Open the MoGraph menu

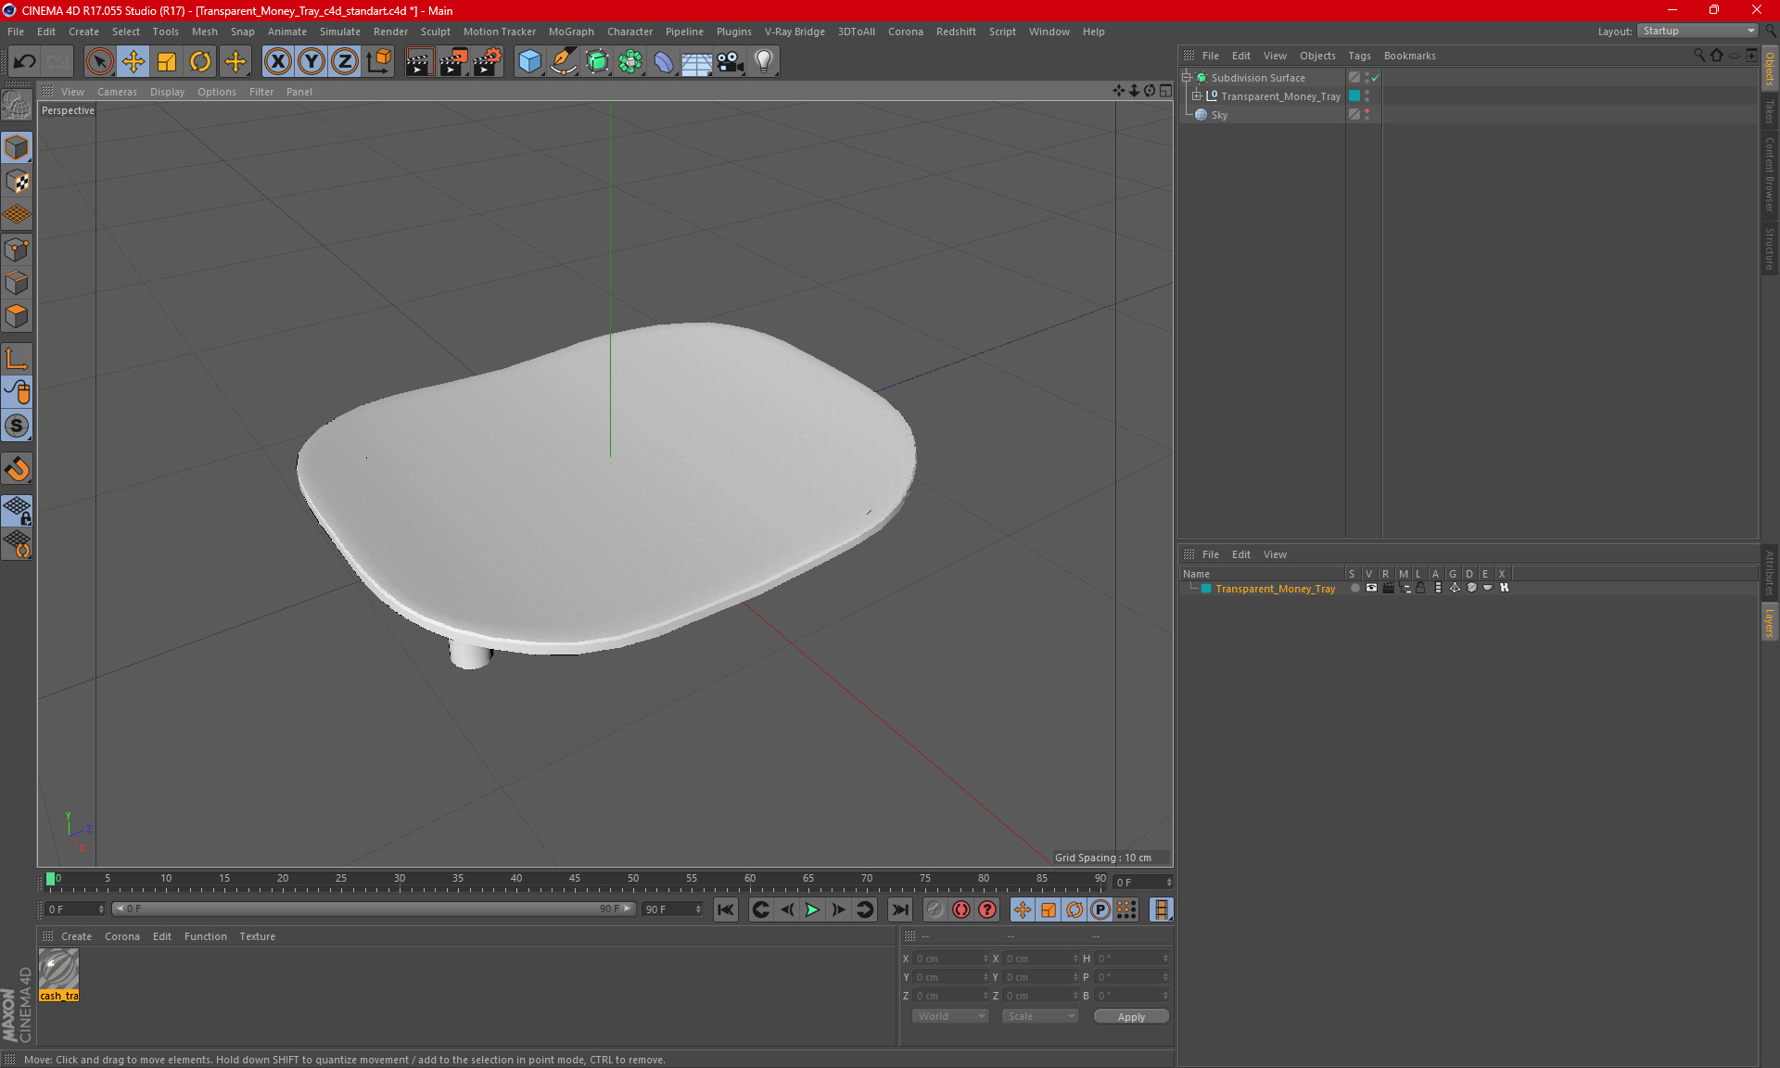pyautogui.click(x=571, y=32)
